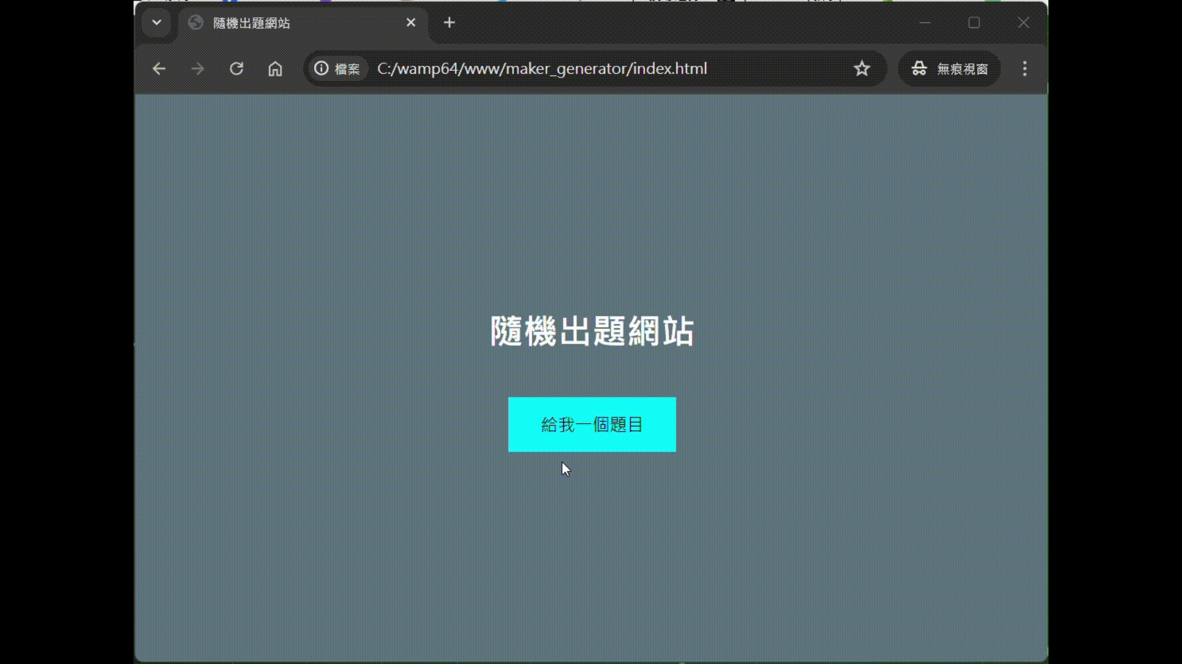Reload the page
Image resolution: width=1182 pixels, height=664 pixels.
[236, 69]
